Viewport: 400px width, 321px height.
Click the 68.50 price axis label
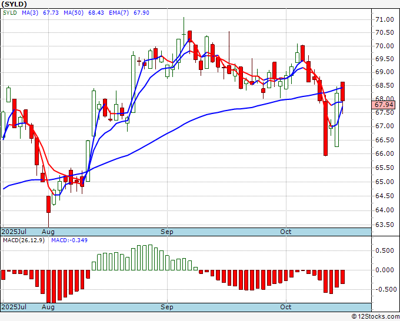point(385,86)
